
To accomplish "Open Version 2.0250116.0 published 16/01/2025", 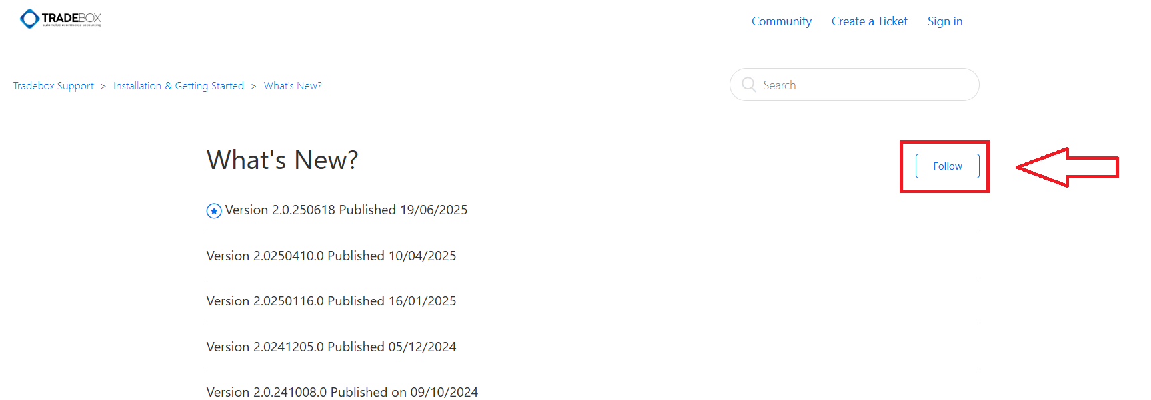I will point(331,301).
